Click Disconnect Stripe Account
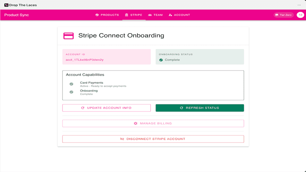The width and height of the screenshot is (306, 172). [153, 139]
